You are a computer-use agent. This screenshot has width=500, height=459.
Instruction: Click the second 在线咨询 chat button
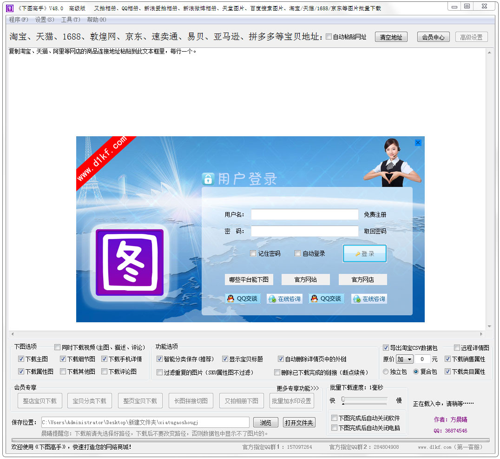(x=369, y=299)
